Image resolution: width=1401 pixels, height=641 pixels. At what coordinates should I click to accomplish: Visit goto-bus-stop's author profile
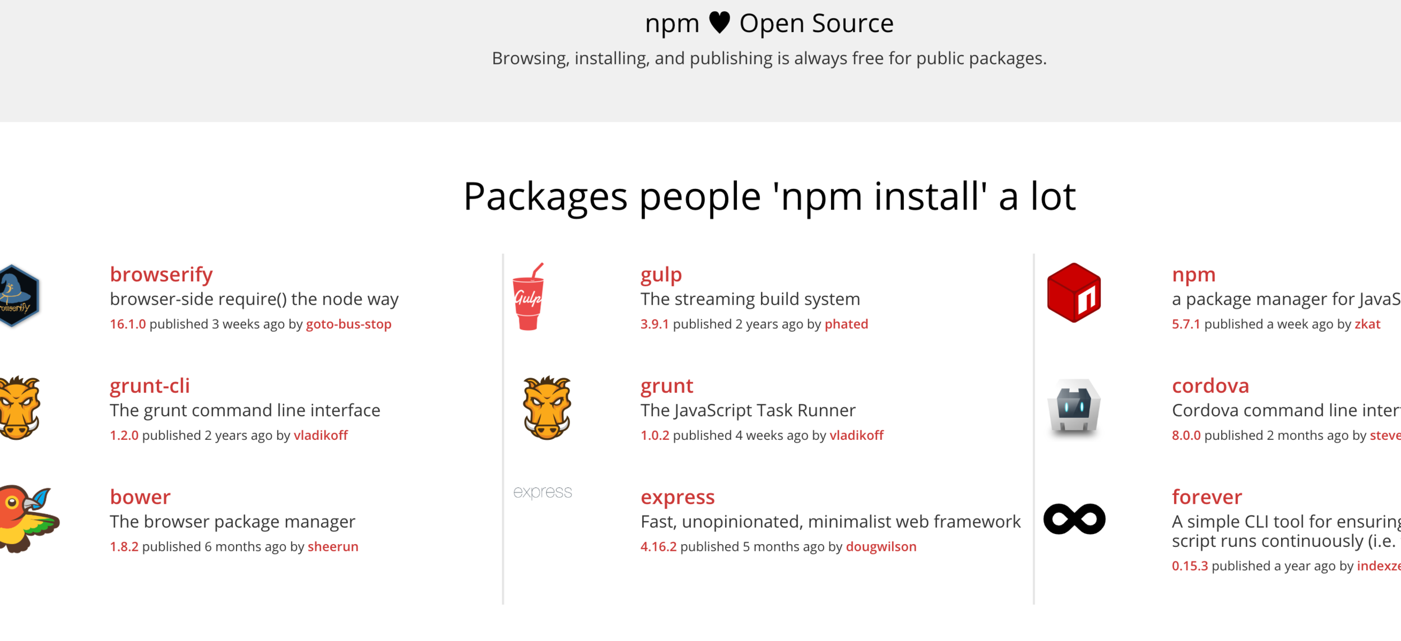349,324
